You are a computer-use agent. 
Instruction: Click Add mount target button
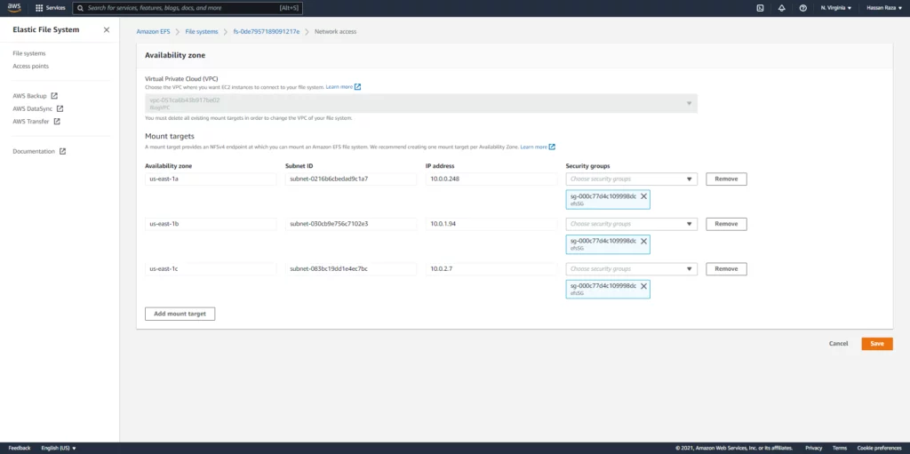coord(180,314)
